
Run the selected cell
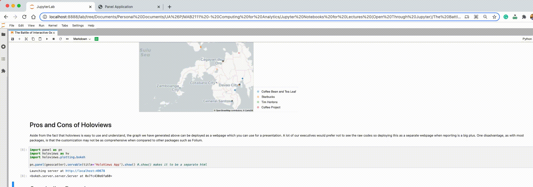[47, 39]
